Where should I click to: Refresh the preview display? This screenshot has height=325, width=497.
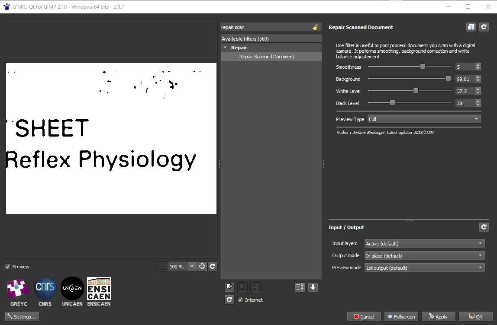(x=213, y=266)
